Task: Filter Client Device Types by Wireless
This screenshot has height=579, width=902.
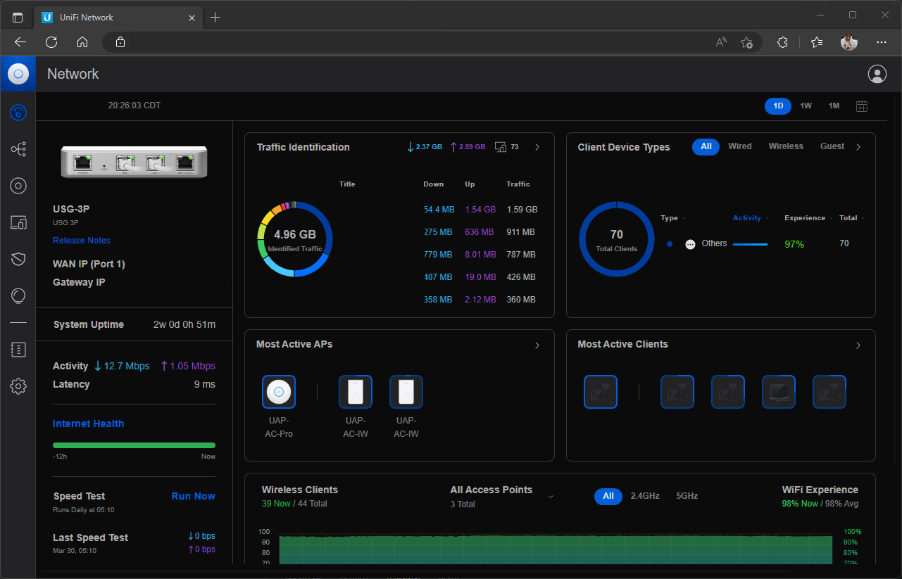Action: (x=786, y=146)
